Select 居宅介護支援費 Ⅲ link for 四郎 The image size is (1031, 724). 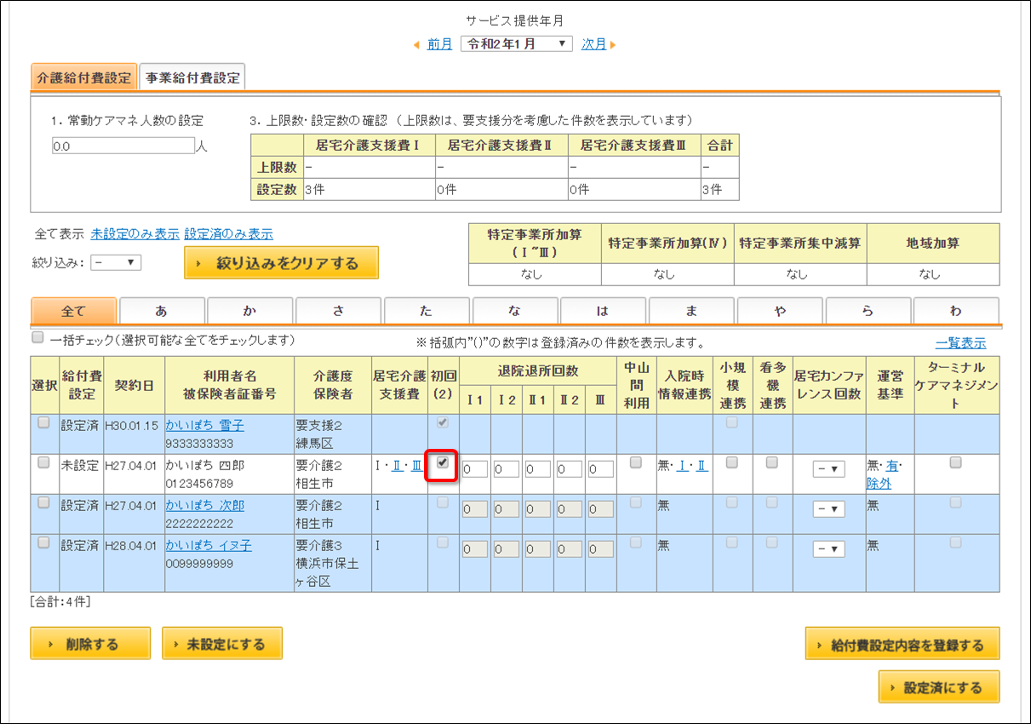(416, 466)
